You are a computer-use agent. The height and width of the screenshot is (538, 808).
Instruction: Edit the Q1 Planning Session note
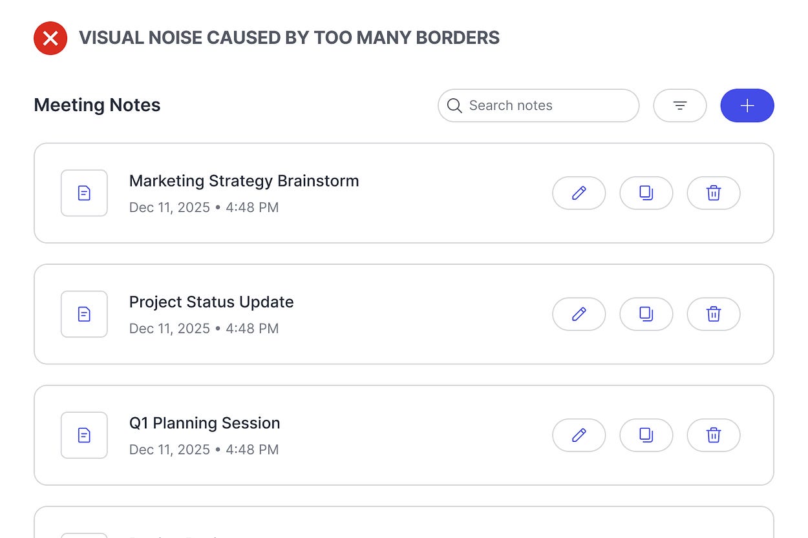(579, 435)
